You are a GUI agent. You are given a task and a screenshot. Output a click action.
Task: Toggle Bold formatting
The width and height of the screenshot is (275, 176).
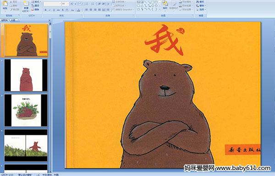tap(45, 10)
